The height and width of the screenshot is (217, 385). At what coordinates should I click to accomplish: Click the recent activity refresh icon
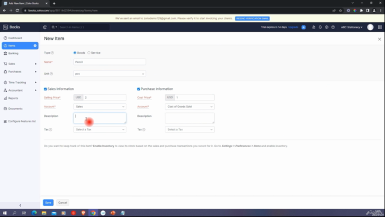click(45, 27)
